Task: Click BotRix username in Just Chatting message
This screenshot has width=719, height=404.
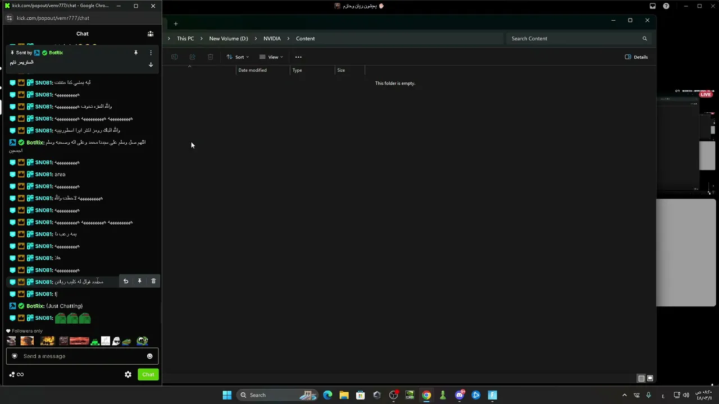Action: point(35,306)
